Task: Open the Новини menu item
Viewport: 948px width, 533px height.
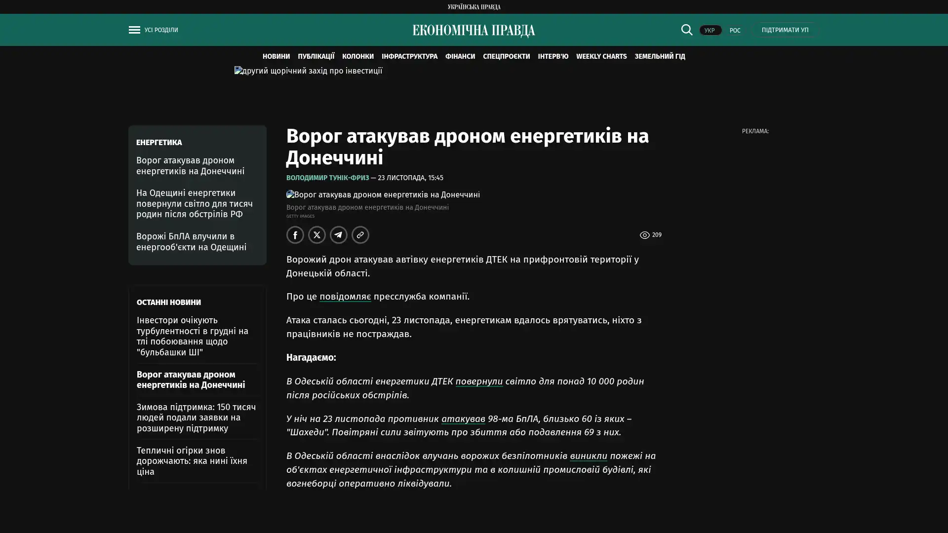Action: tap(276, 56)
